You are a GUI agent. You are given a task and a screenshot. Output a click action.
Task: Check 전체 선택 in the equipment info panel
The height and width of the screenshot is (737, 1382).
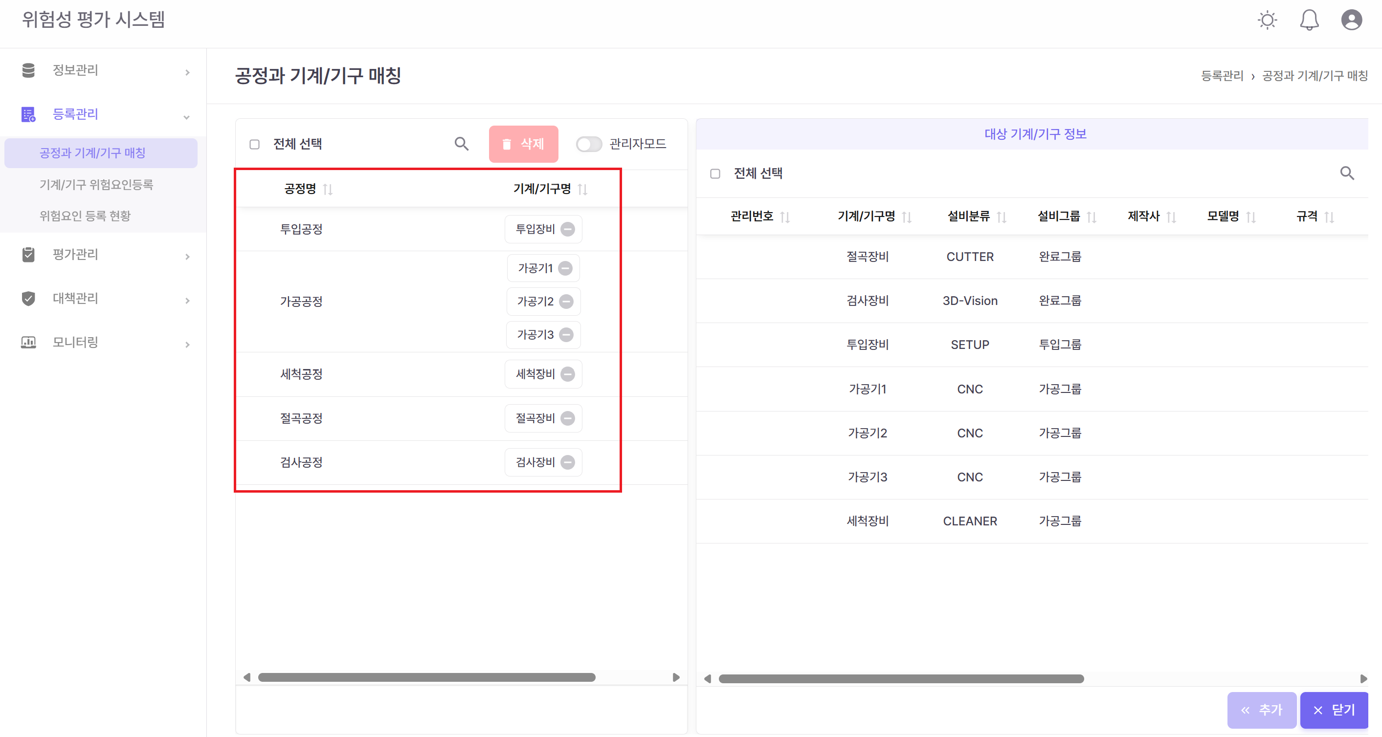715,173
